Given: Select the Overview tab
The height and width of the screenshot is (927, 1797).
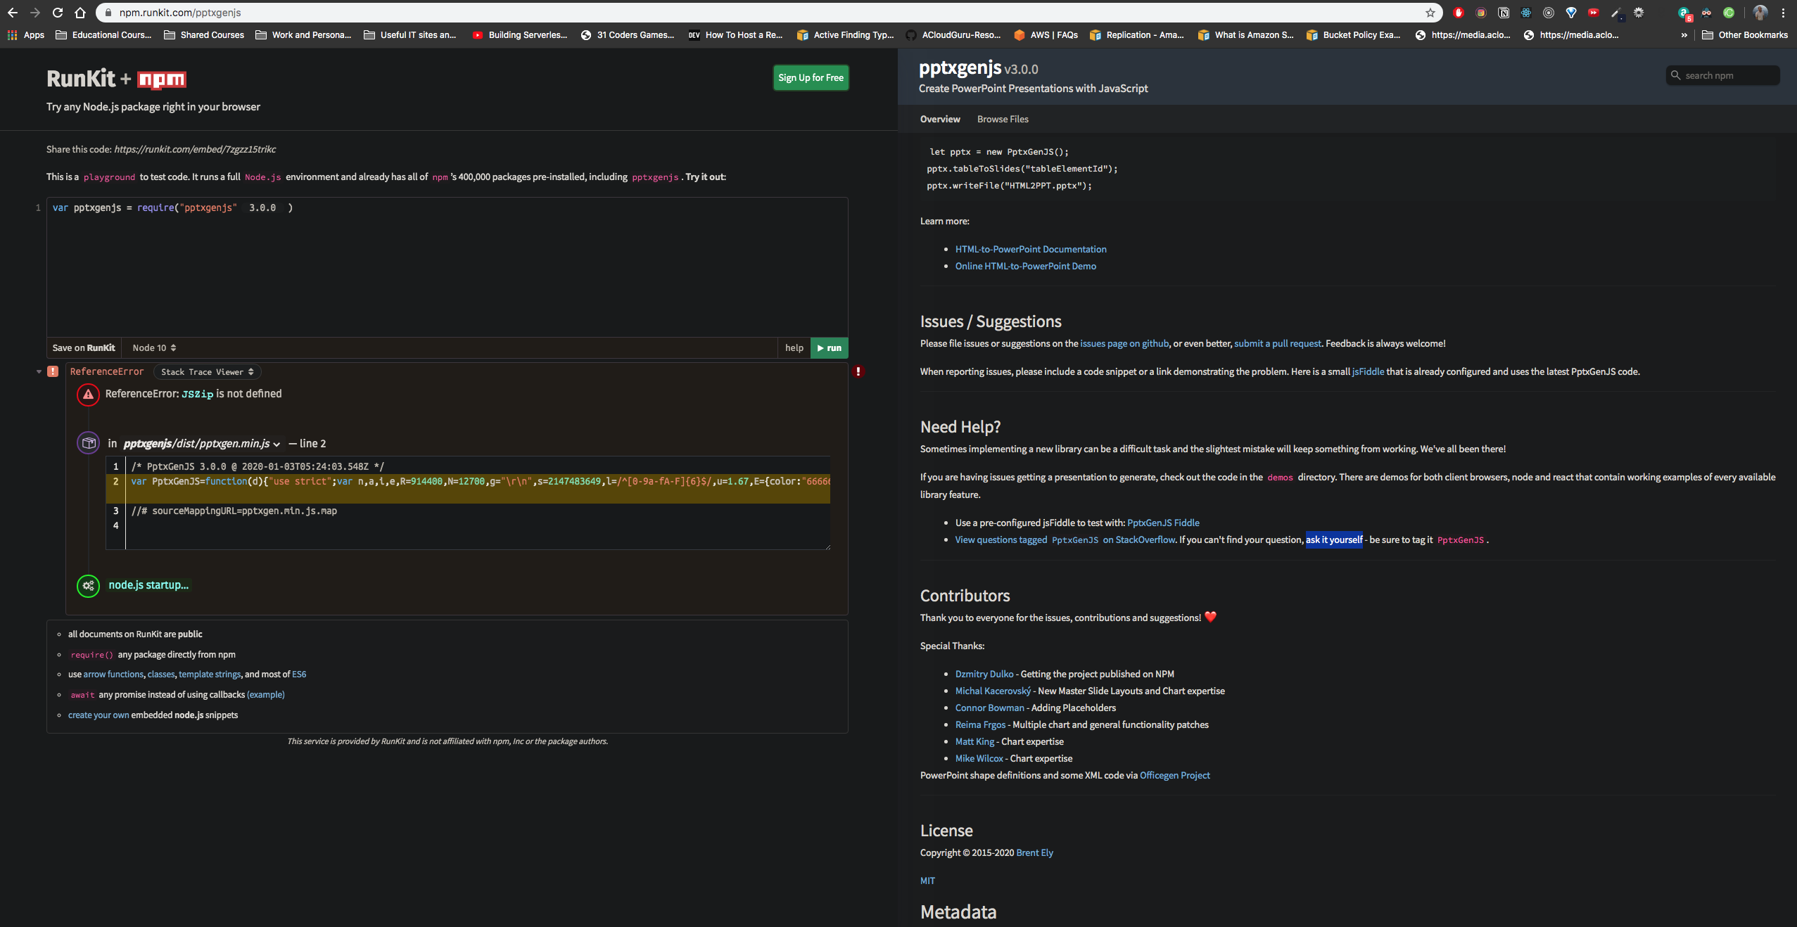Looking at the screenshot, I should (x=939, y=119).
